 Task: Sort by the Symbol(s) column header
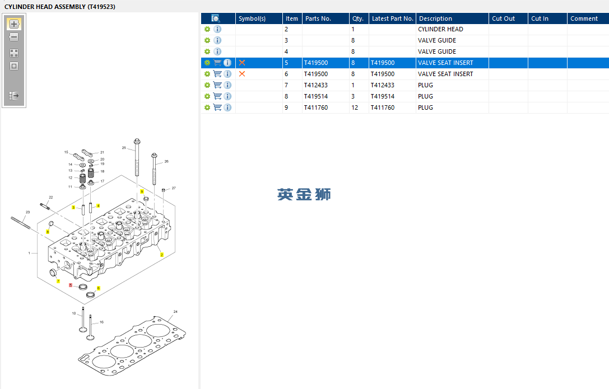(259, 18)
